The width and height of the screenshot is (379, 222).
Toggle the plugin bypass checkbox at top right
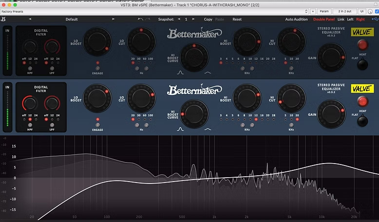[x=377, y=11]
